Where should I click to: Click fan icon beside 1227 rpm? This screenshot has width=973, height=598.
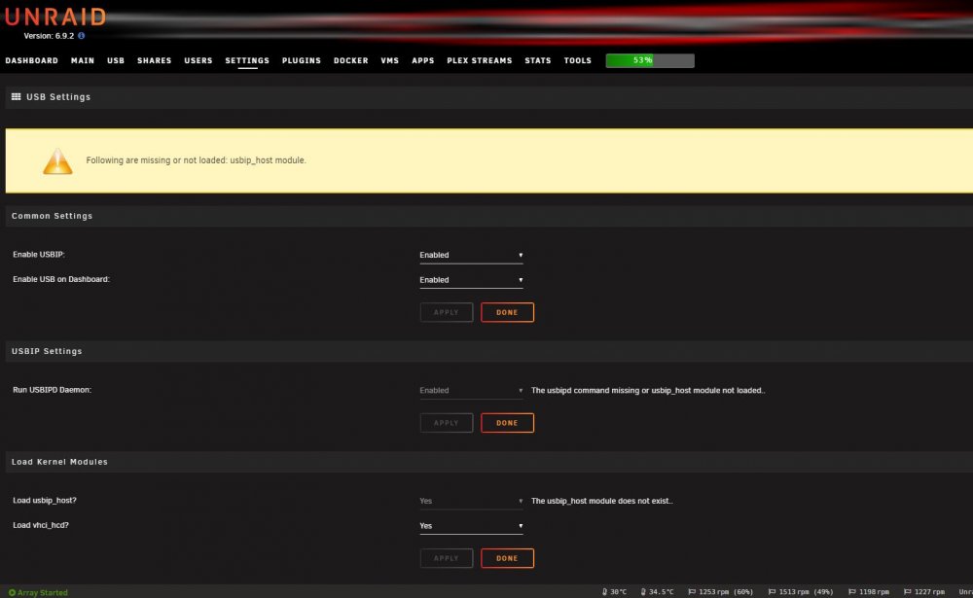tap(907, 592)
